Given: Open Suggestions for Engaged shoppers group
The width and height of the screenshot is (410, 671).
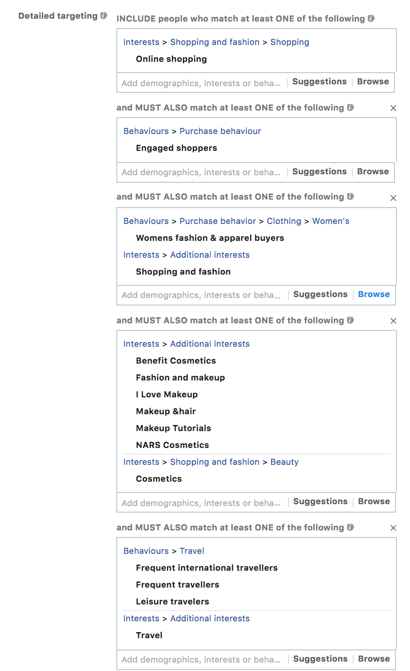Looking at the screenshot, I should 319,171.
